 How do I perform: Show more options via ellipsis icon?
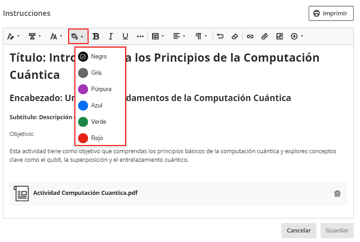140,36
